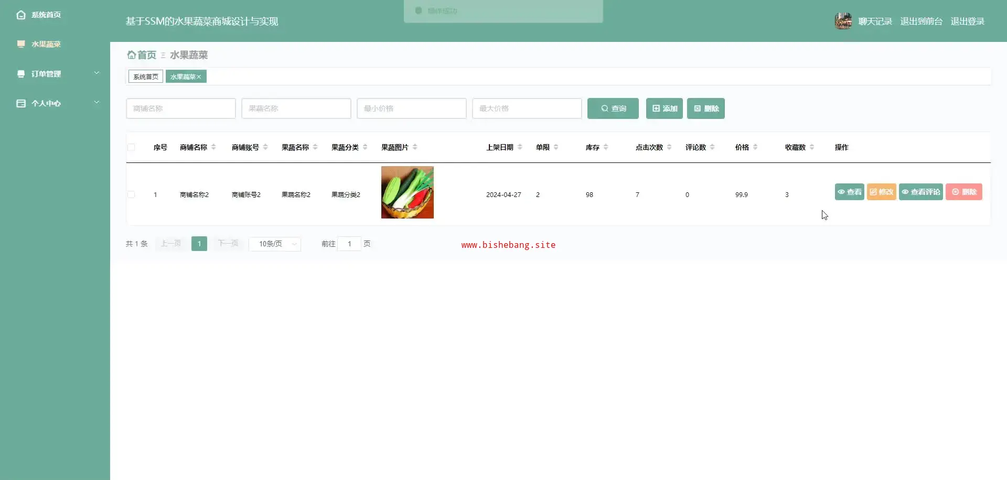Click 查看评论 for row 商铺名称2
This screenshot has width=1007, height=480.
pyautogui.click(x=921, y=192)
